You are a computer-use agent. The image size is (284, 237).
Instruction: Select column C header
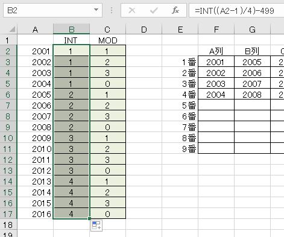[107, 30]
